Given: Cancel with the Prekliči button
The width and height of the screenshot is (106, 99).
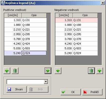Looking at the screenshot, I should coord(92,92).
